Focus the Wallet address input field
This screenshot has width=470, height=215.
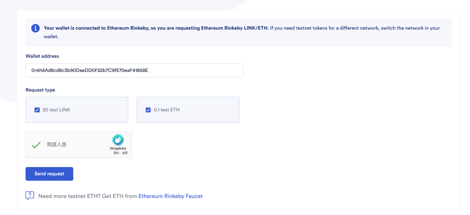pyautogui.click(x=134, y=70)
